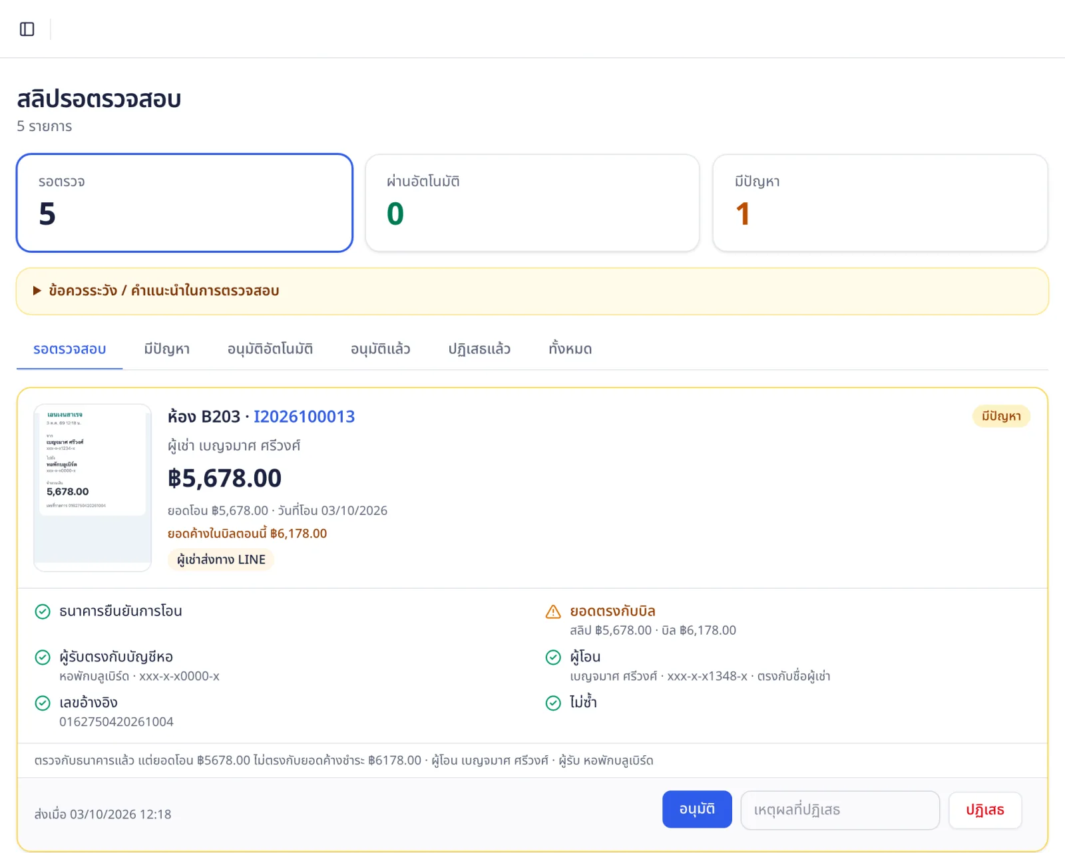Select the ผ่านอัตโนมัติ summary card showing 0
Viewport: 1065px width, 853px height.
tap(532, 203)
